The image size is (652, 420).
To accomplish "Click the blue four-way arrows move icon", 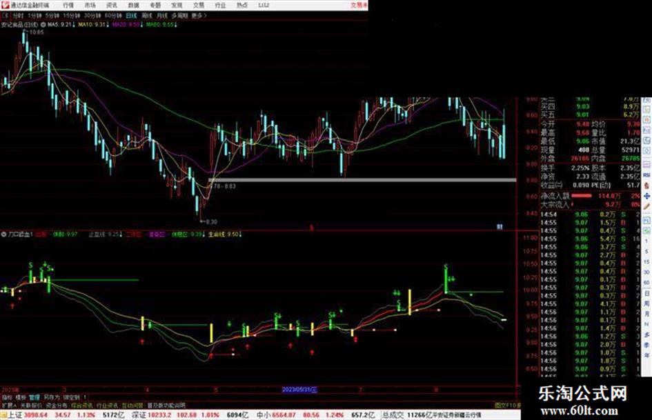I will 646,195.
